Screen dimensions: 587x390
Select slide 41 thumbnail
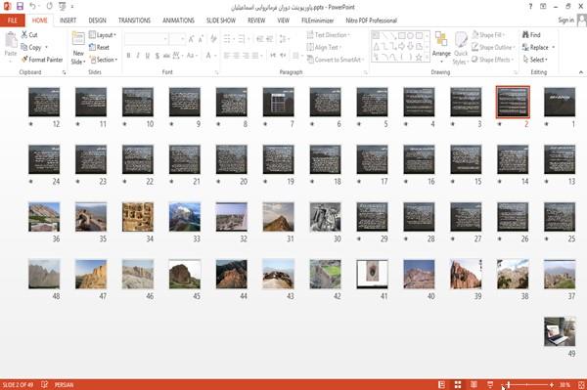point(372,274)
